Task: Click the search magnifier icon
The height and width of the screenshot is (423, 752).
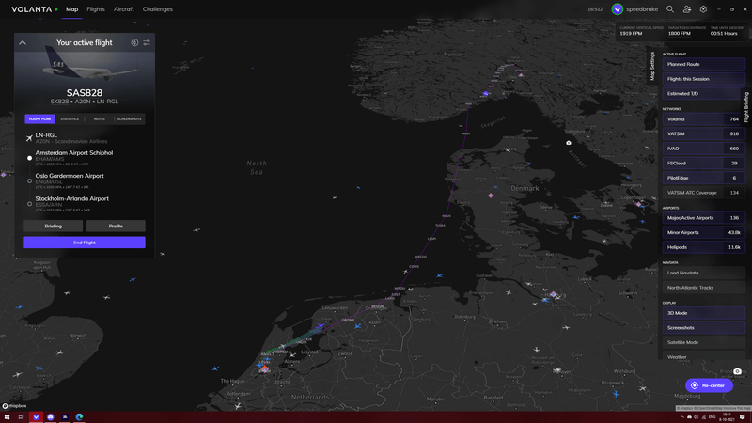Action: pyautogui.click(x=670, y=9)
